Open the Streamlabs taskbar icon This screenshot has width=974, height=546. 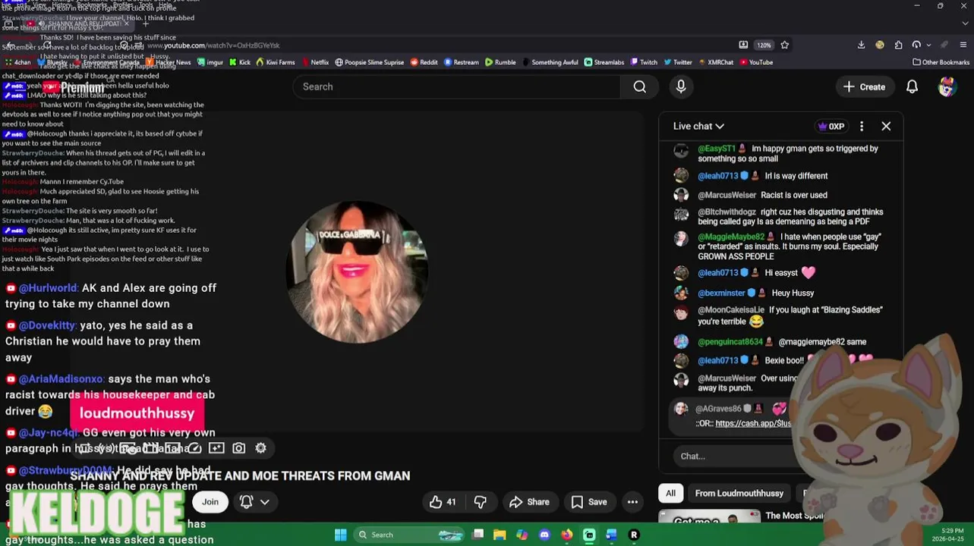coord(589,535)
